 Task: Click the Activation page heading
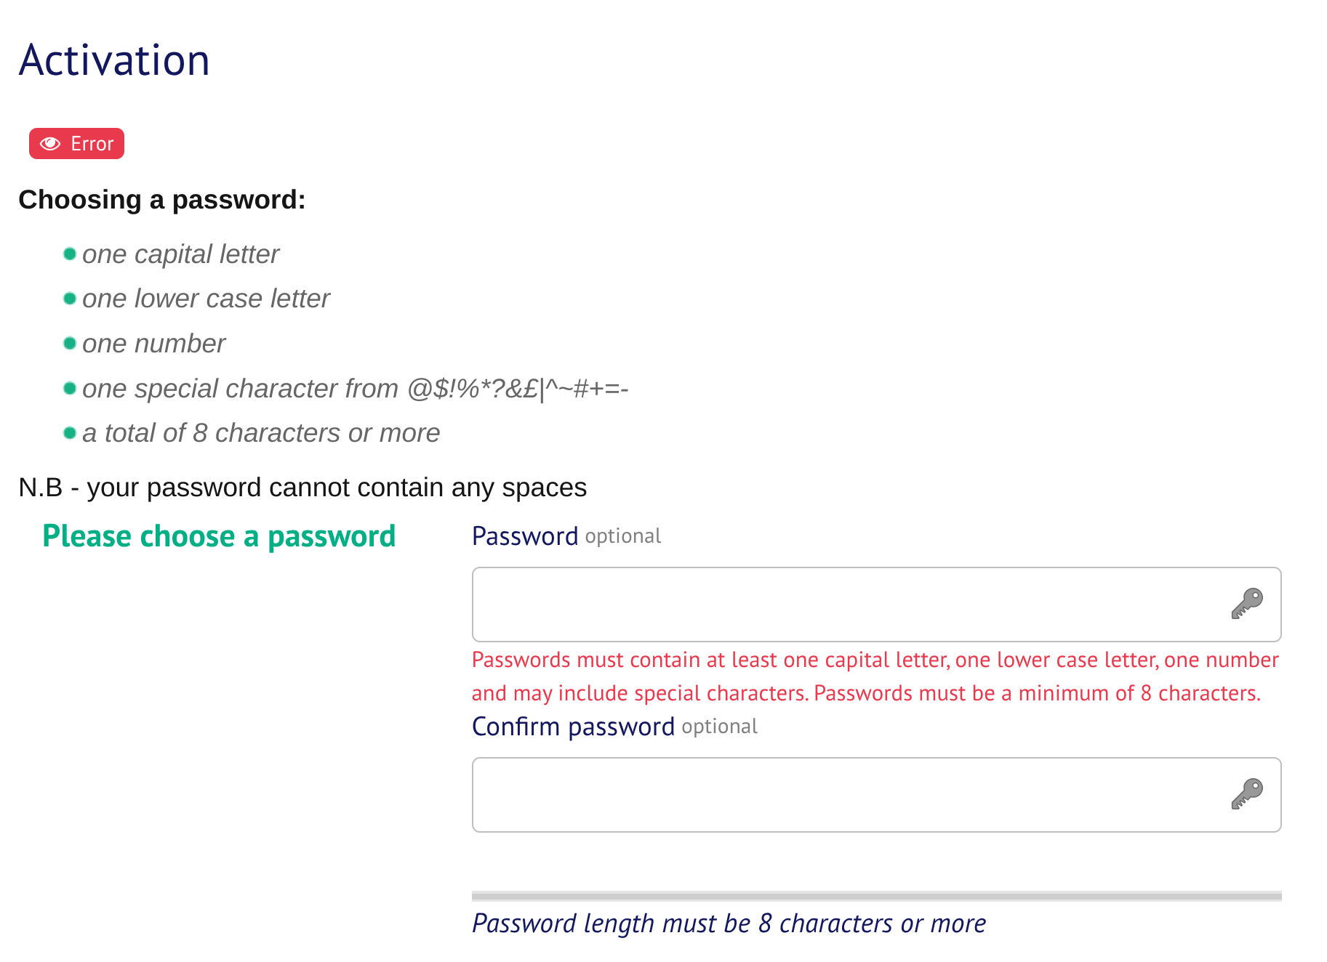[115, 60]
